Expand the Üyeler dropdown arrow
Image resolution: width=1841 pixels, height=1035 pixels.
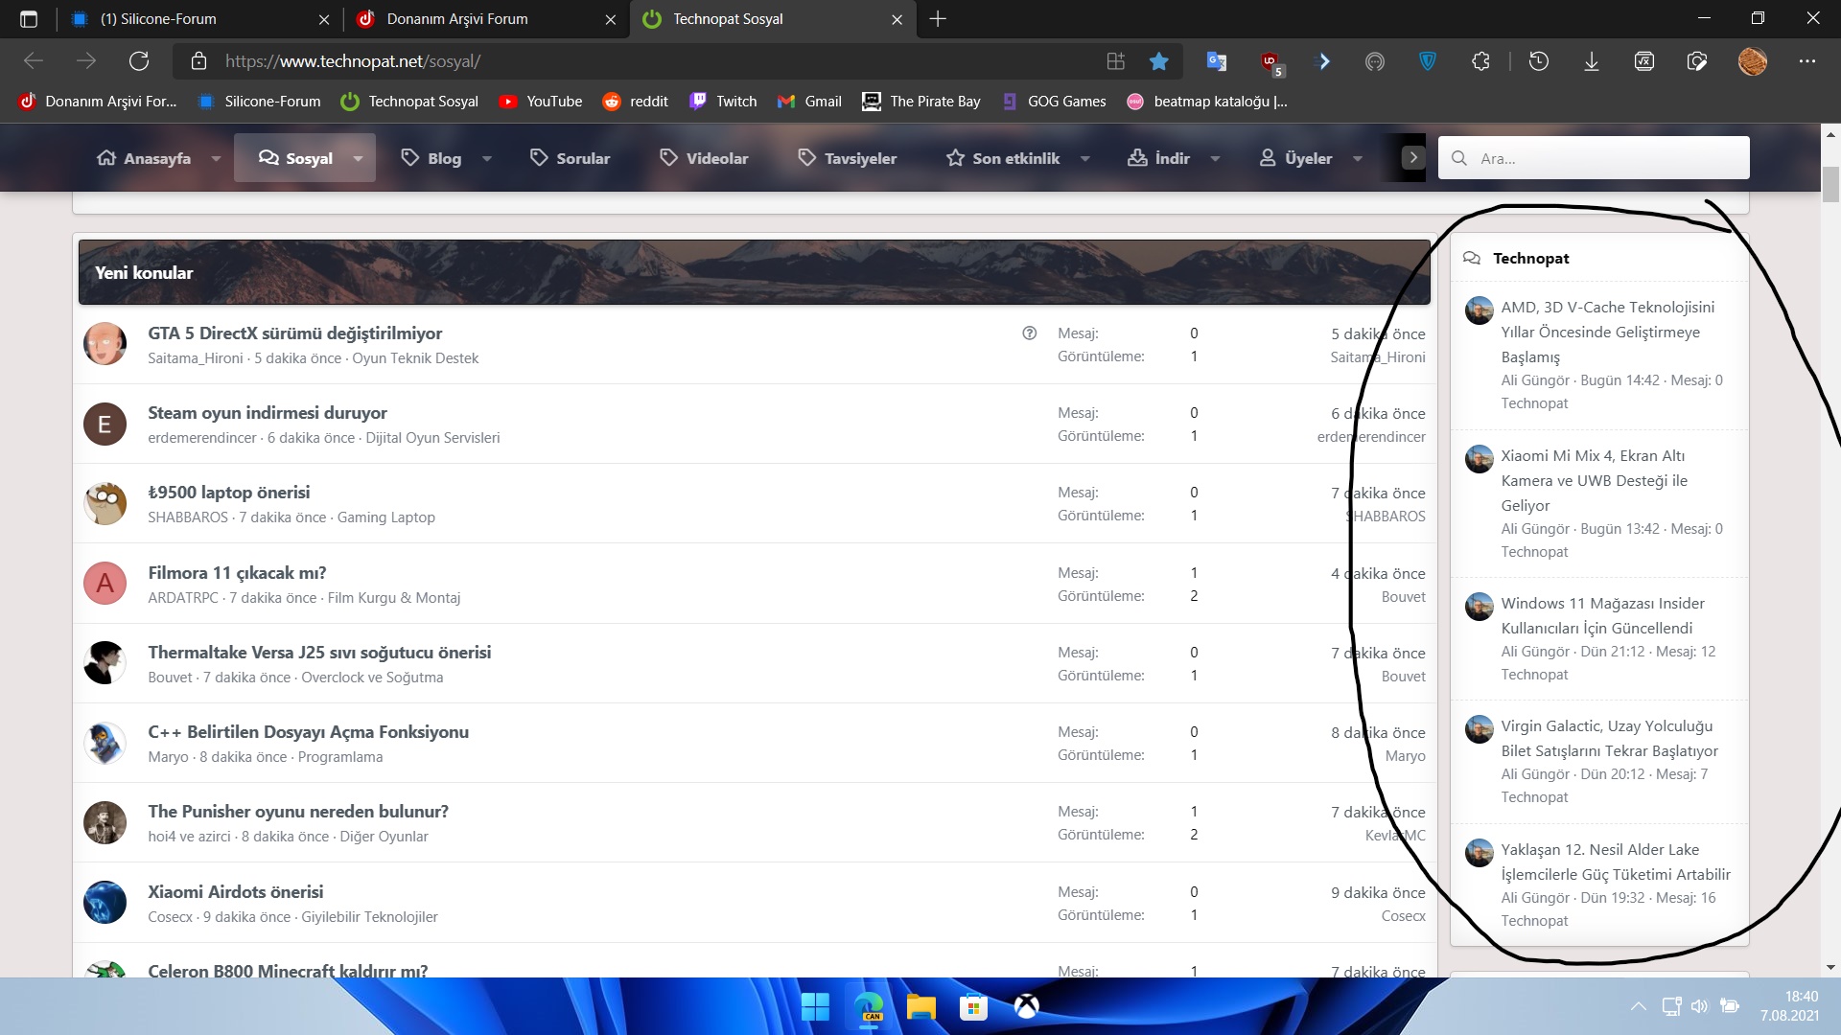pos(1358,159)
